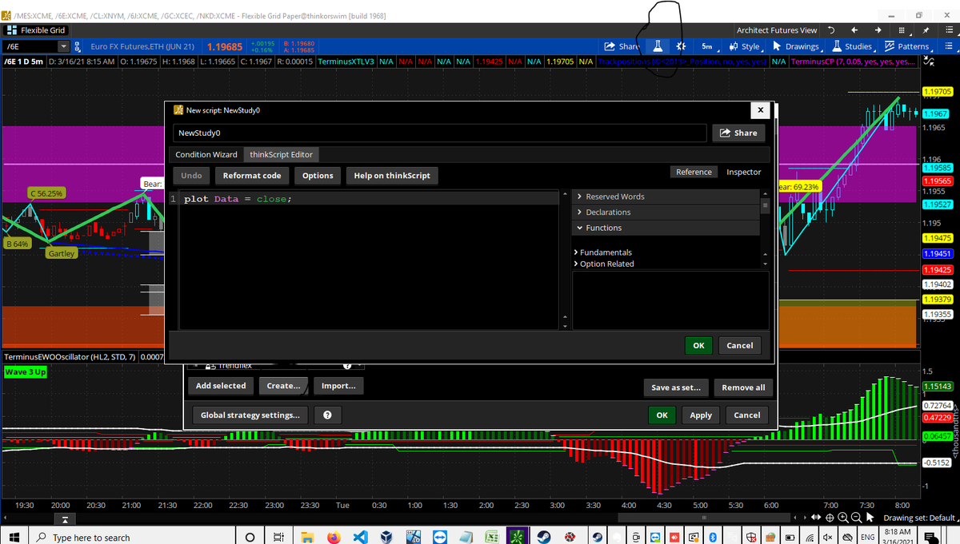Click zoom in magnifier on chart bottom
960x544 pixels.
pos(842,518)
